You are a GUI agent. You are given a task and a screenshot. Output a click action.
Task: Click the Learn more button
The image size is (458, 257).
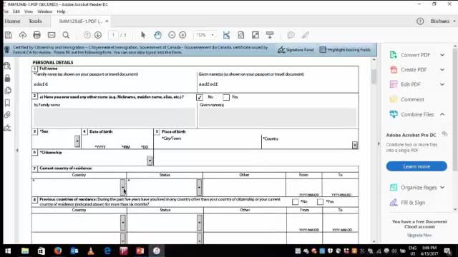(416, 166)
